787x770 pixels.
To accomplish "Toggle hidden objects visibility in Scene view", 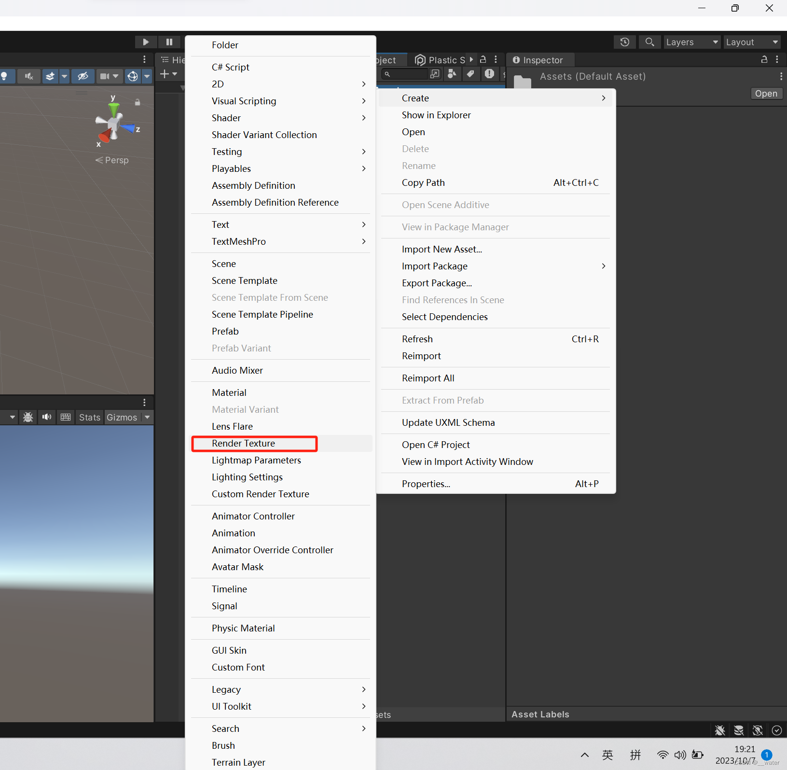I will tap(83, 76).
